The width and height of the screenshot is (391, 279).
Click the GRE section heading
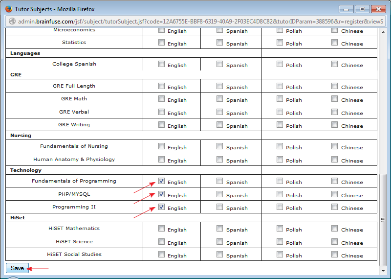[16, 75]
